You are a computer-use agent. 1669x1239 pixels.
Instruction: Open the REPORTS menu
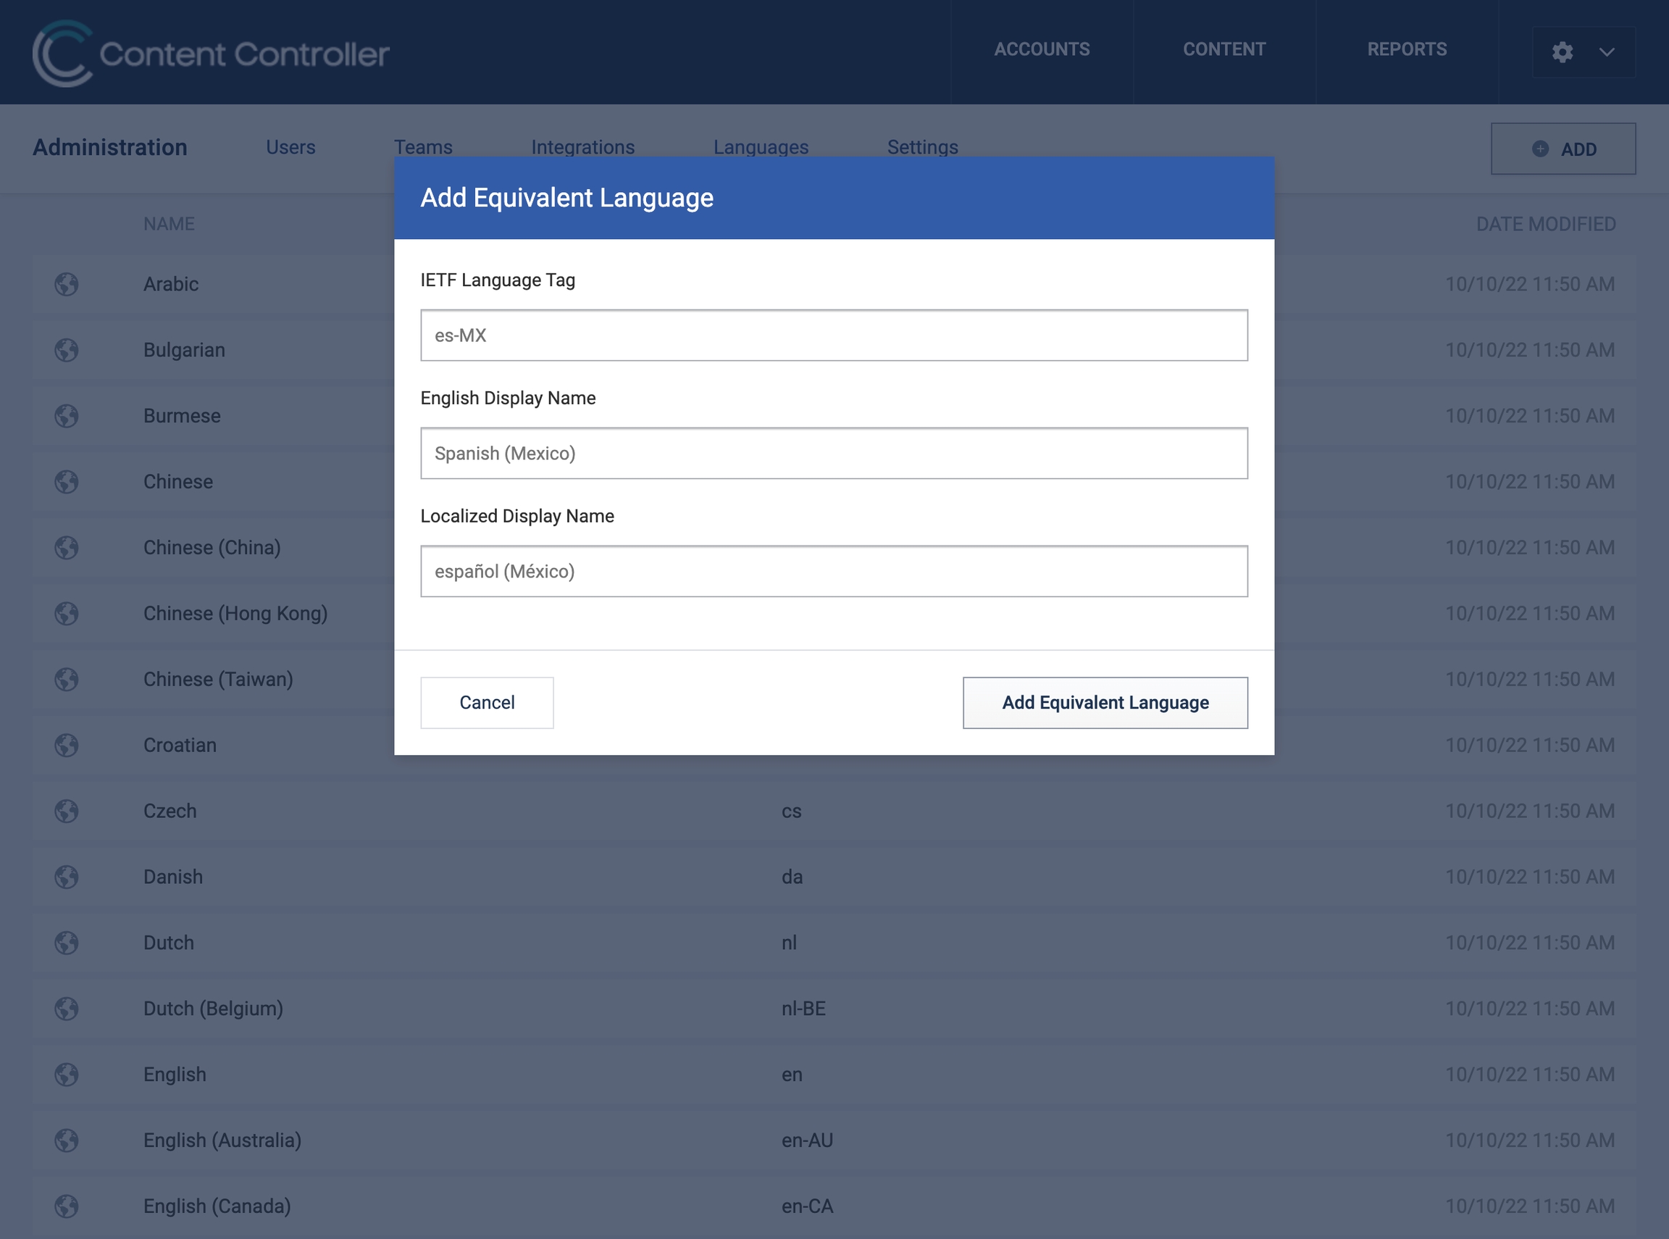(x=1407, y=49)
